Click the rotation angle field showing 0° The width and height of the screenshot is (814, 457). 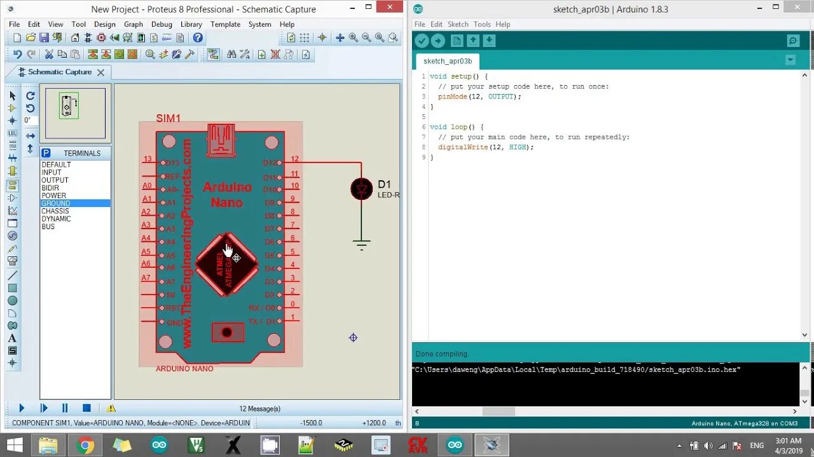30,120
